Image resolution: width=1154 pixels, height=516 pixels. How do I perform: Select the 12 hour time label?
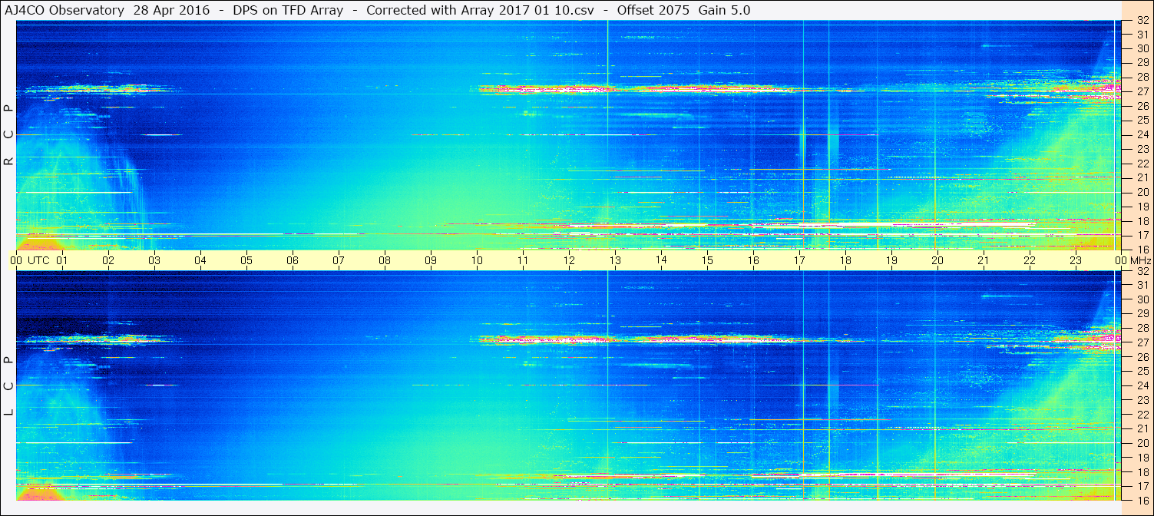568,260
